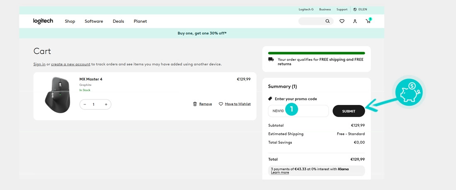This screenshot has width=456, height=190.
Task: Click the MX Master 4 product image
Action: [57, 95]
